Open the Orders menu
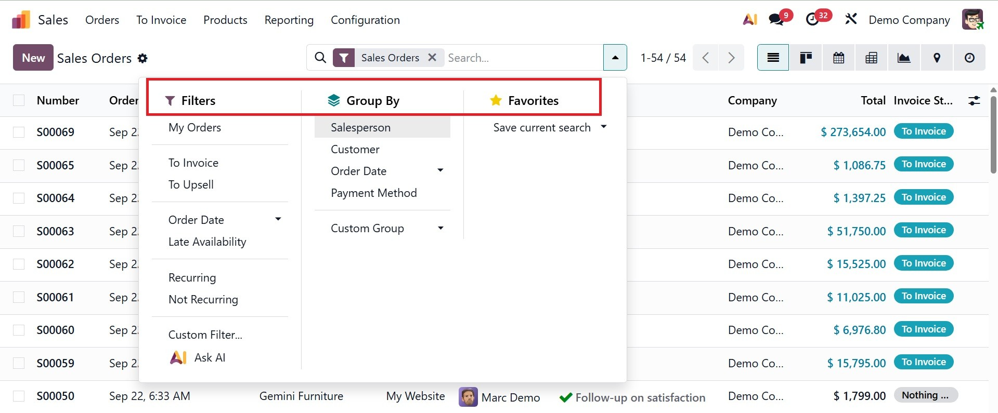 point(102,20)
